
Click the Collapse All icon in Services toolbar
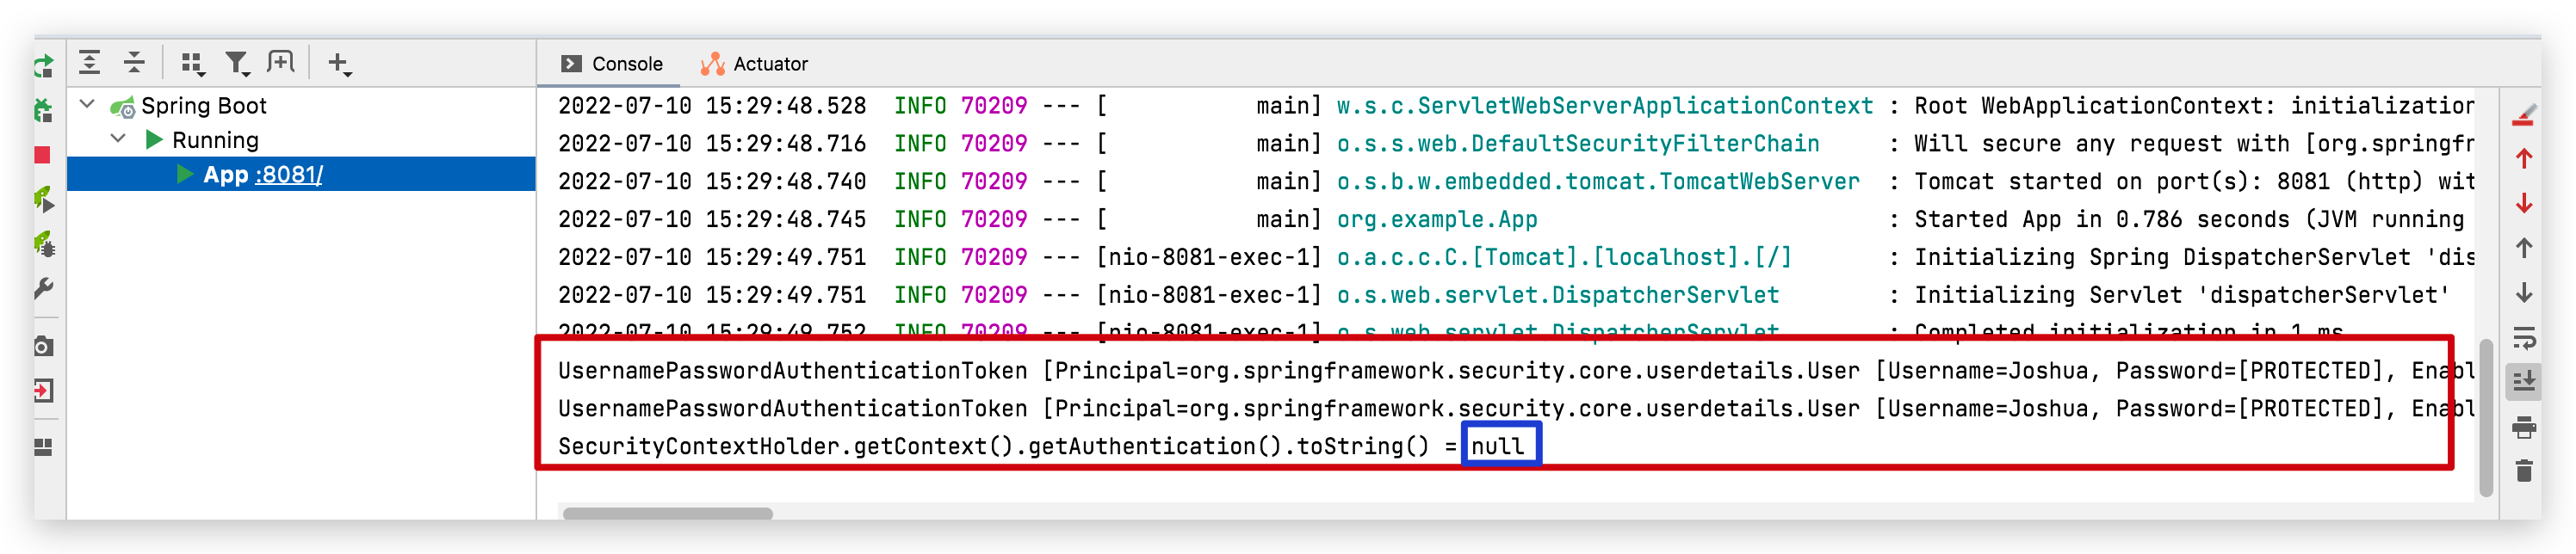tap(134, 63)
